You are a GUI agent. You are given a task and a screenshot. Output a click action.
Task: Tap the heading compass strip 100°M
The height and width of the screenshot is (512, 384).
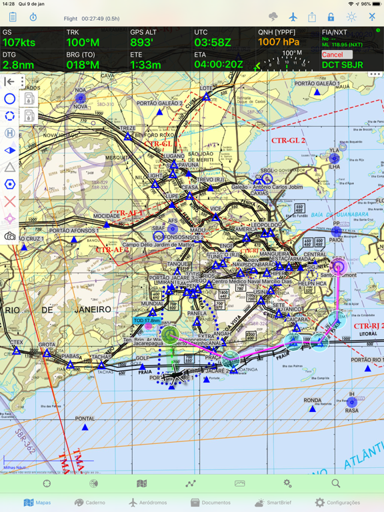[287, 60]
